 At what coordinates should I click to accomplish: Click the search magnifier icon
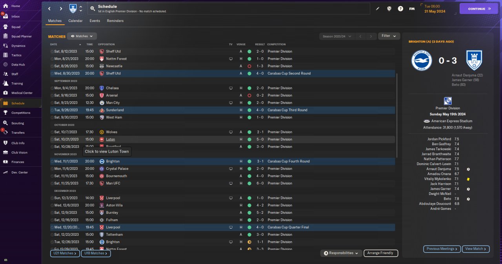click(92, 8)
